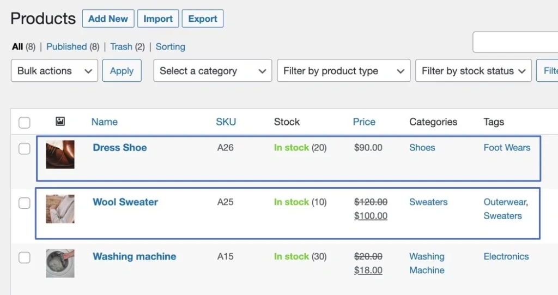Click the Export button
Viewport: 558px width, 295px height.
(x=203, y=19)
